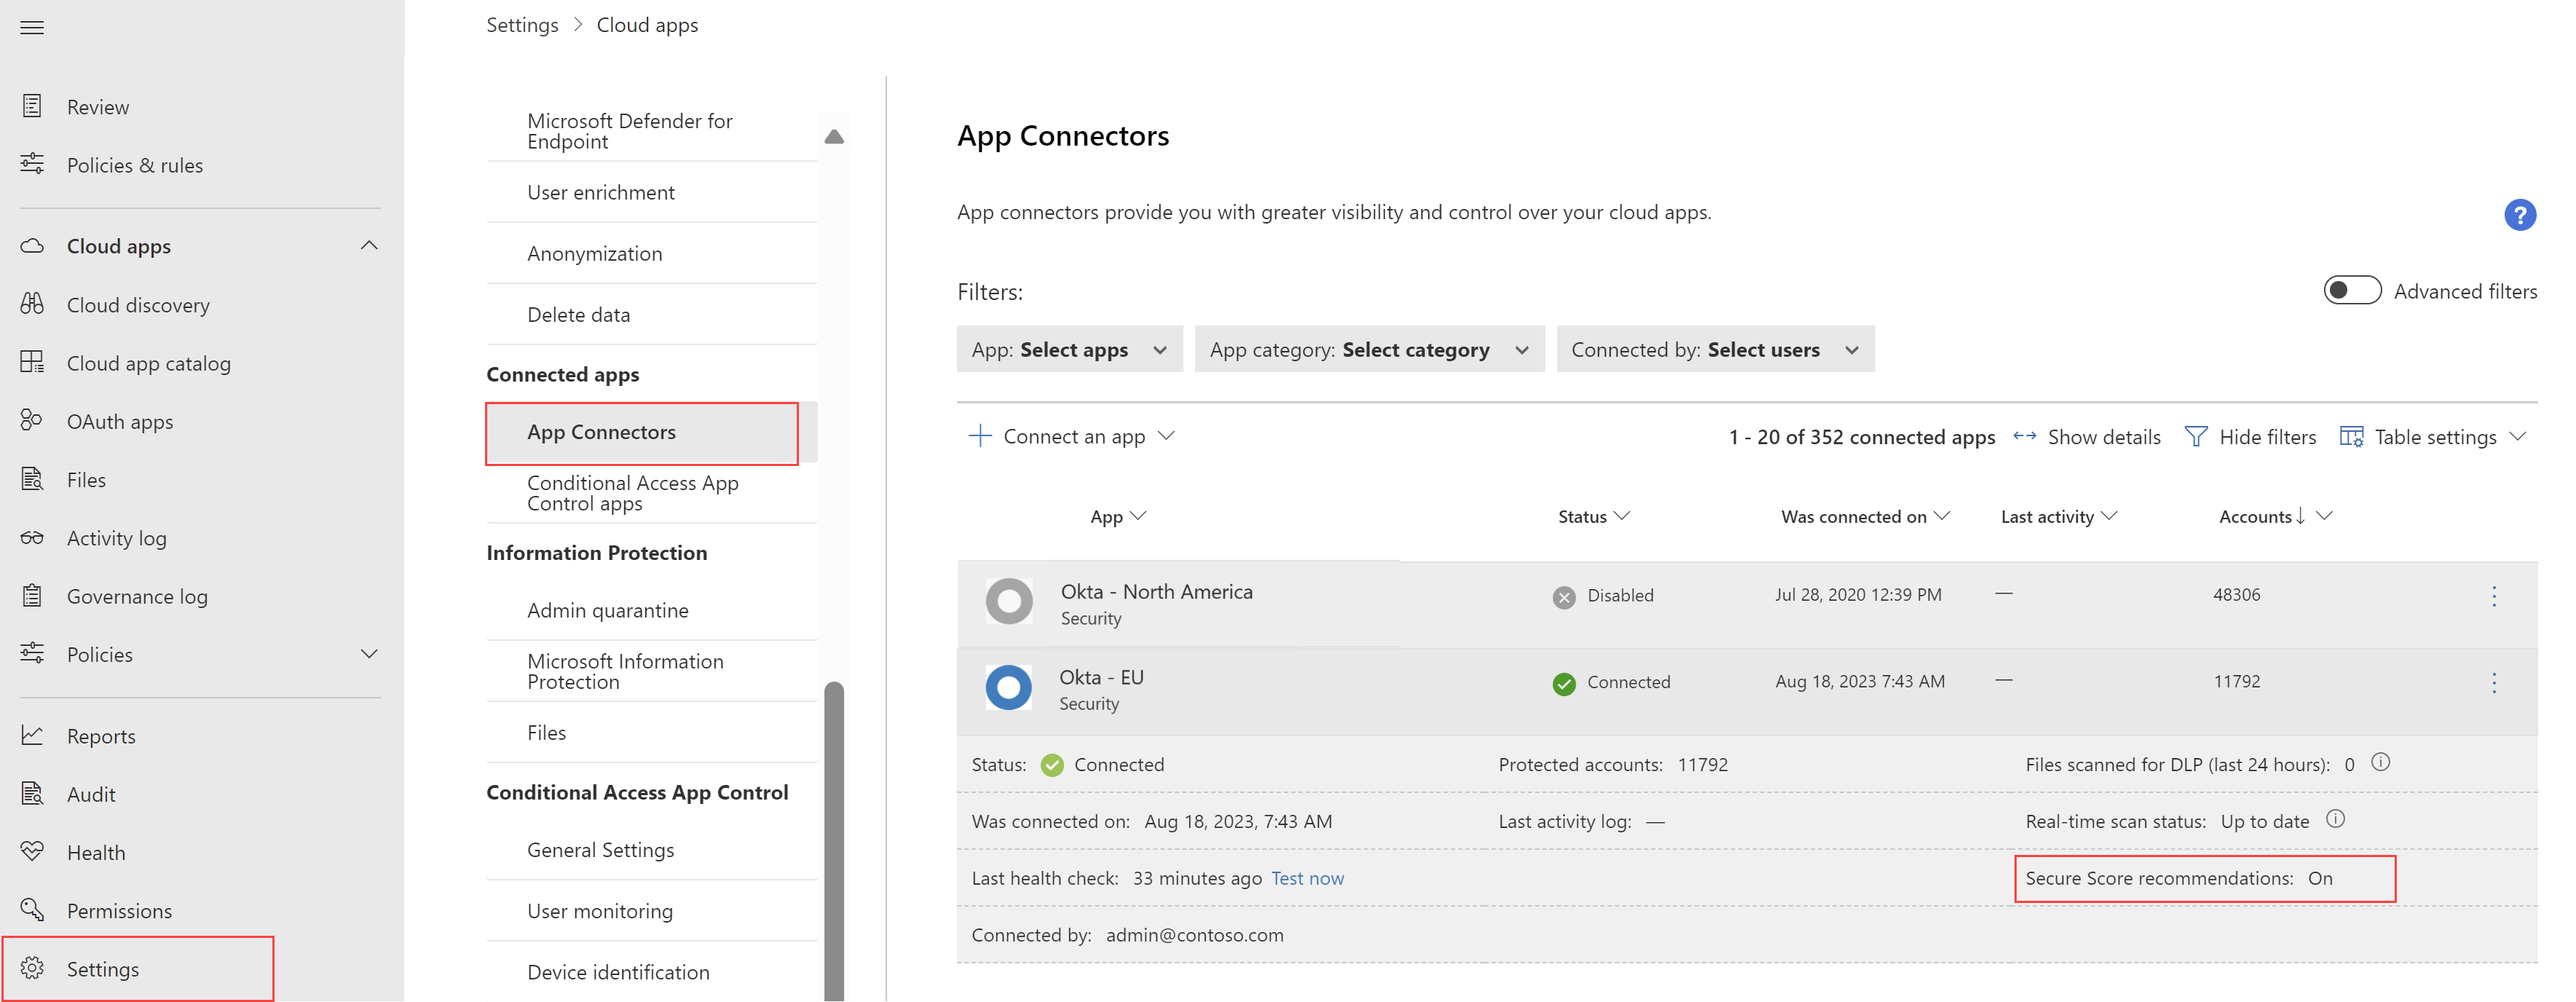Expand the Connect an app dropdown
Screen dimensions: 2576x1002
[x=1165, y=436]
